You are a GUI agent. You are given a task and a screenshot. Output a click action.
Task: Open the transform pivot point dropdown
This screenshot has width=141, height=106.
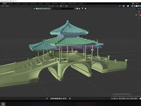58,6
